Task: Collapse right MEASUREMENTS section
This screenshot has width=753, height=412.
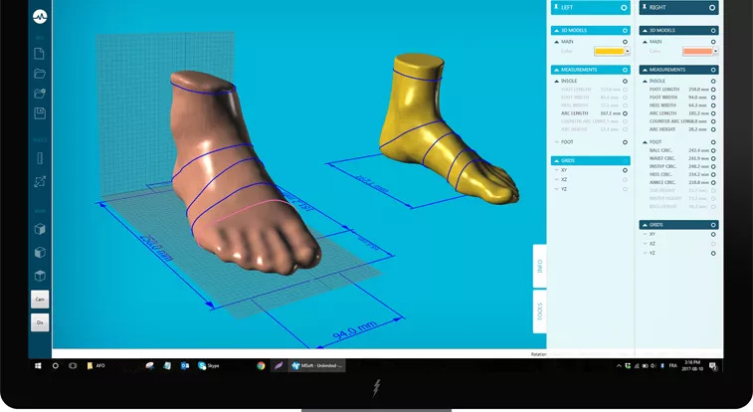Action: 645,70
